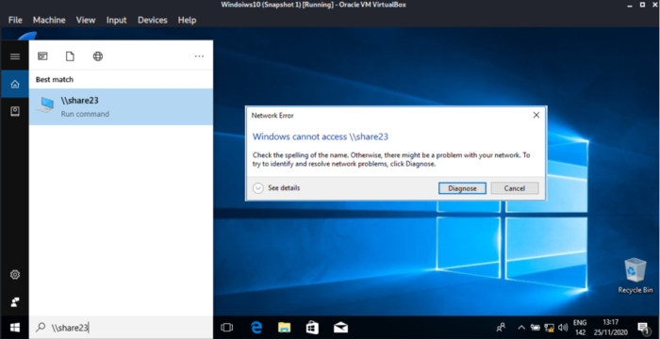The width and height of the screenshot is (660, 339).
Task: Filter search results by Apps icon
Action: [42, 56]
